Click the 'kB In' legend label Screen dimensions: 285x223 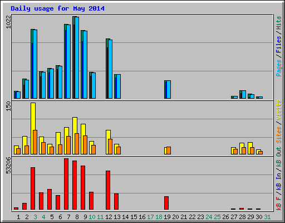click(279, 181)
